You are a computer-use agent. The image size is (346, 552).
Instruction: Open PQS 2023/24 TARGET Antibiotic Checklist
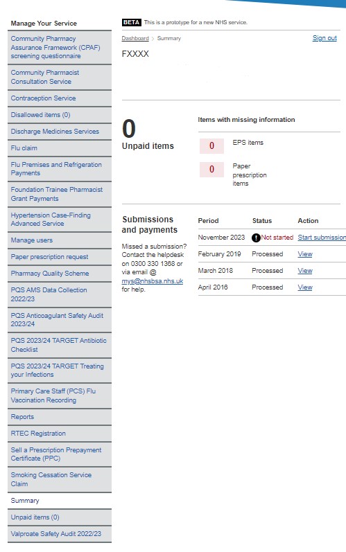[x=60, y=345]
